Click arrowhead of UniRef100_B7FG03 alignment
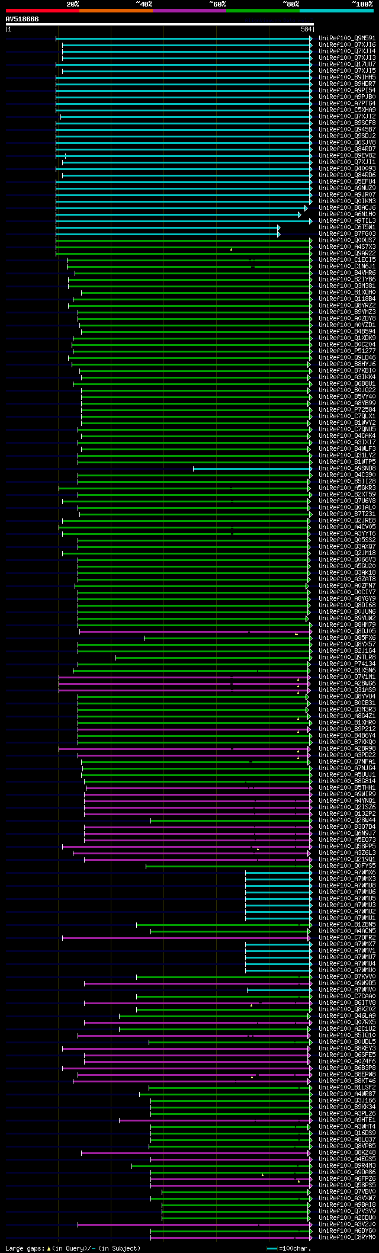Screen dimensions: 379x1253 279,234
